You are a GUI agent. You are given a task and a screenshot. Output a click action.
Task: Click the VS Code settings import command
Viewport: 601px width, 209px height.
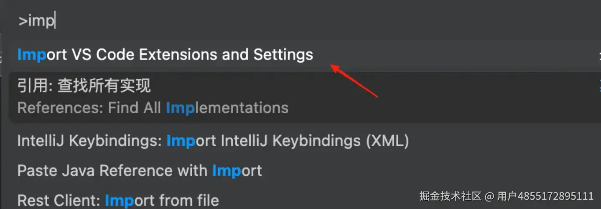pyautogui.click(x=165, y=55)
